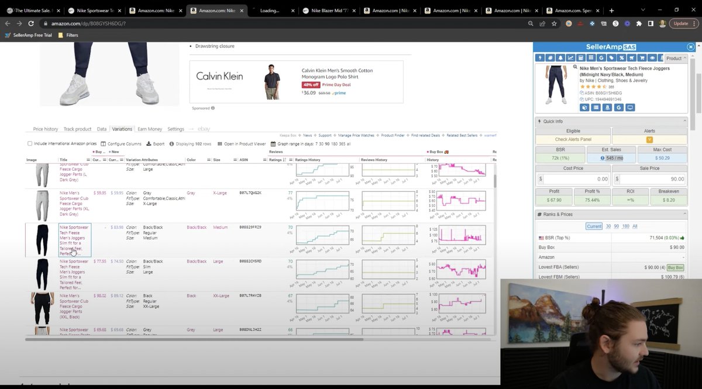Click the calculator icon in SellerAmp toolbar
Screen dimensions: 702x389
581,58
